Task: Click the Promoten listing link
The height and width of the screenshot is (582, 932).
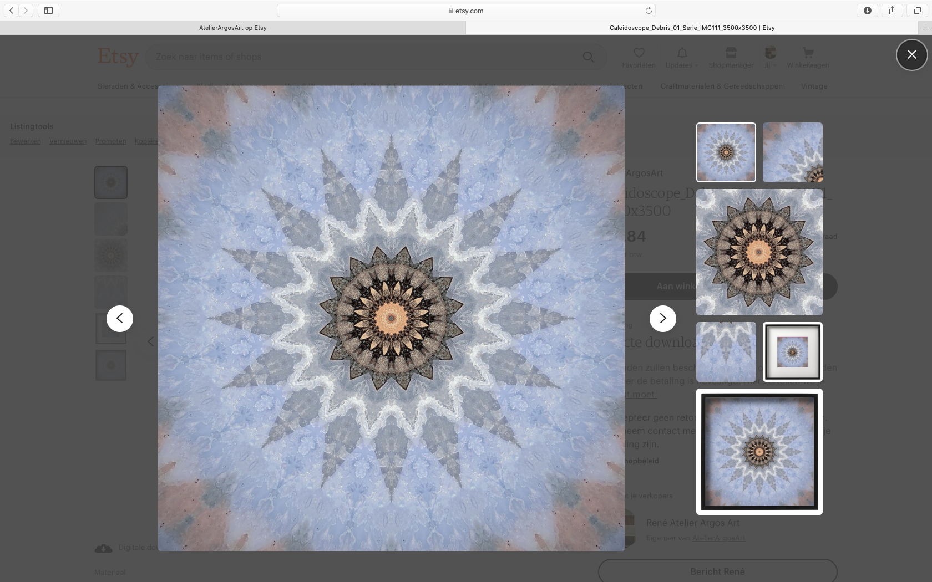Action: coord(110,141)
